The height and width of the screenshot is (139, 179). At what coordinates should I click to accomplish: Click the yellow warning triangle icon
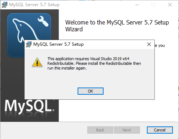point(37,62)
